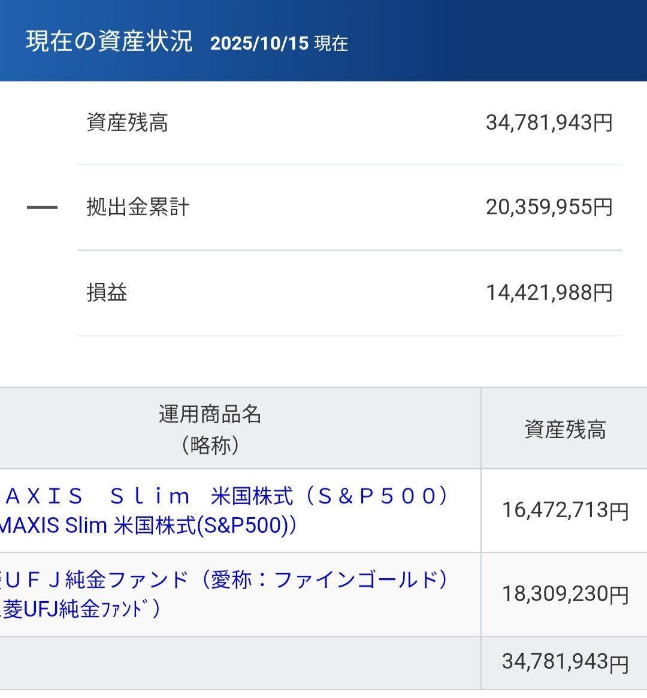The image size is (647, 698).
Task: Click the 運用商品名（略称）column header
Action: (210, 429)
